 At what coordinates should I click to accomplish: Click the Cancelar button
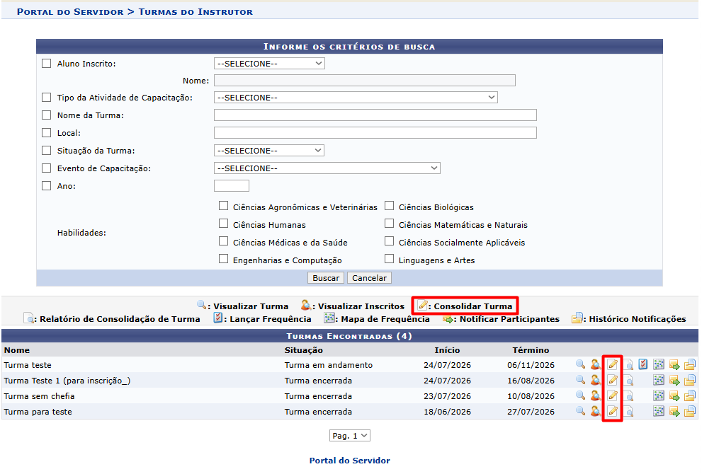pyautogui.click(x=369, y=278)
